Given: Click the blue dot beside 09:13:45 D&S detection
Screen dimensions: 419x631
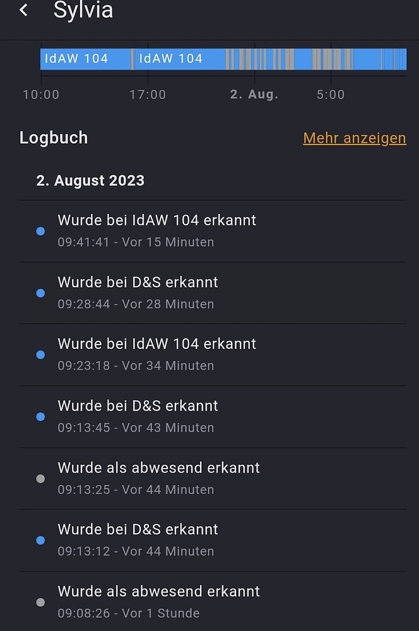Looking at the screenshot, I should [x=40, y=416].
